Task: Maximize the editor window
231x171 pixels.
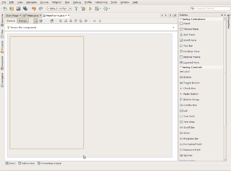Action: click(175, 15)
